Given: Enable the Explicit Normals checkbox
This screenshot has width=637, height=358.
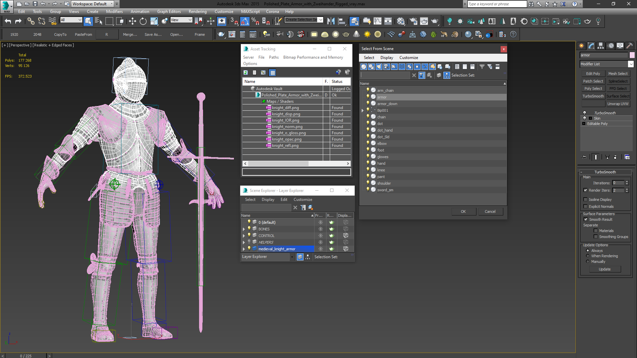Looking at the screenshot, I should point(586,206).
